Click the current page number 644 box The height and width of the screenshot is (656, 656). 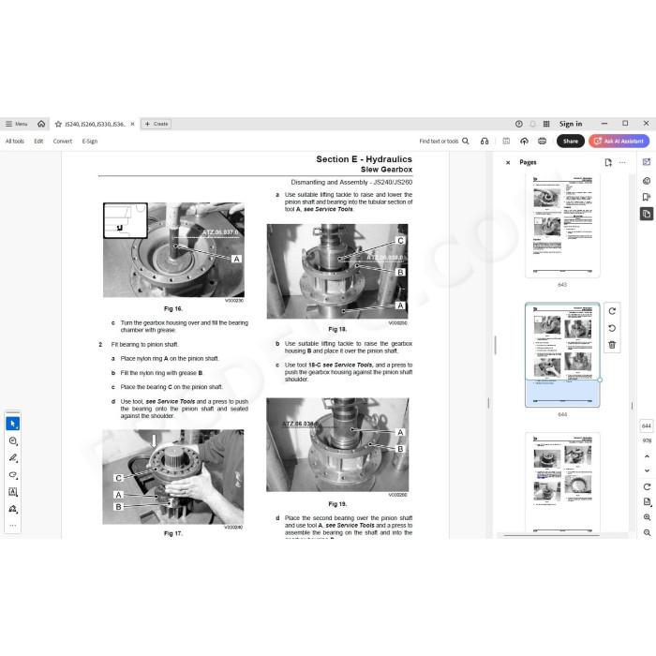coord(647,425)
